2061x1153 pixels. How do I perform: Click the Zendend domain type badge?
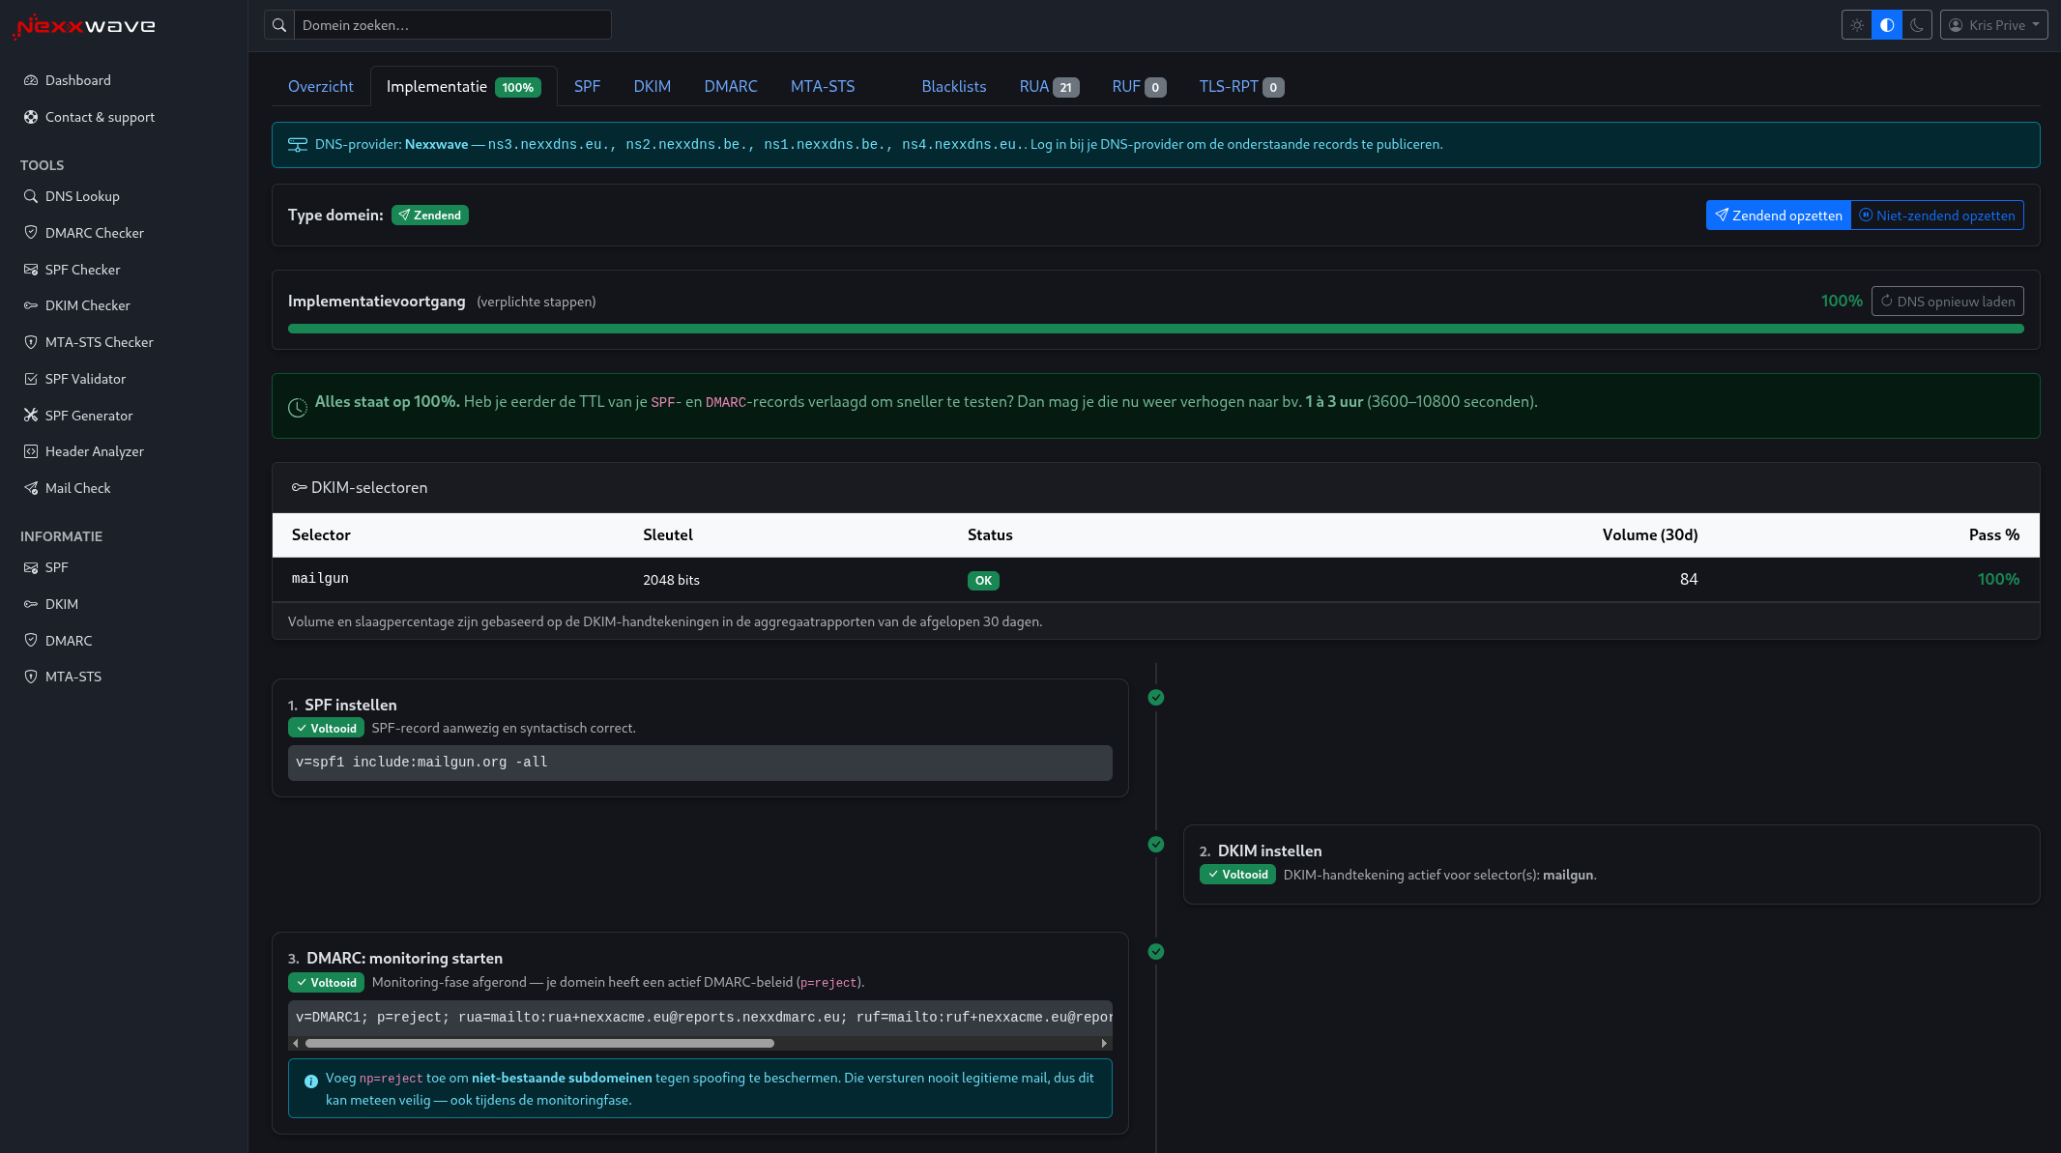click(x=430, y=215)
